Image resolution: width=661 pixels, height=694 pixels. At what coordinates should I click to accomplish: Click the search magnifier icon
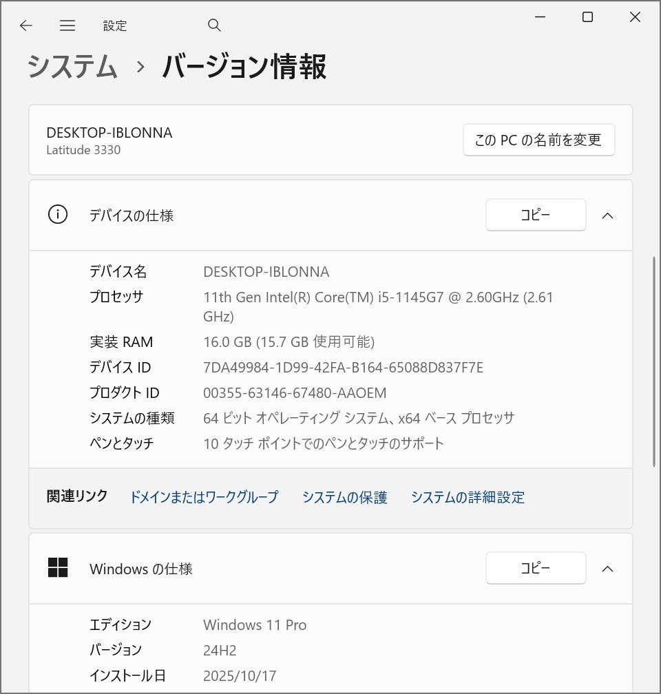(214, 25)
